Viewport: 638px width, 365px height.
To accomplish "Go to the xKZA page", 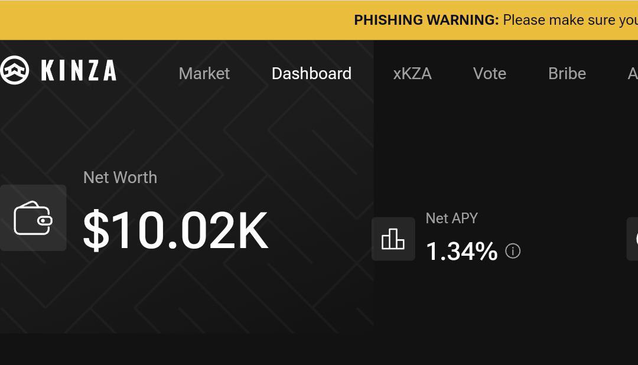I will pos(412,74).
